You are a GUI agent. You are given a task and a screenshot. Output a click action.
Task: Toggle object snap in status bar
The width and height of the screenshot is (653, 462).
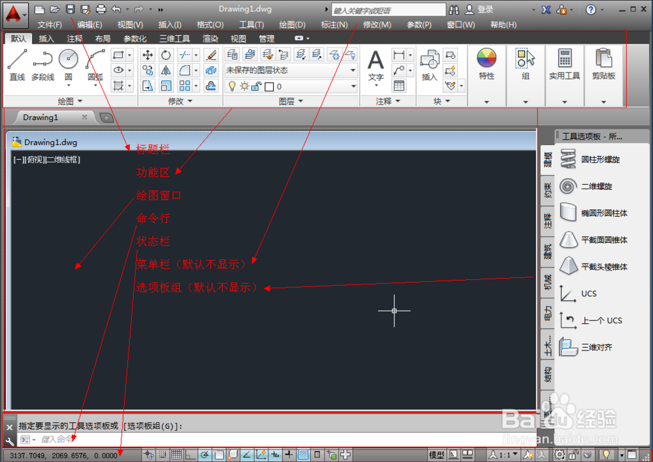point(219,455)
